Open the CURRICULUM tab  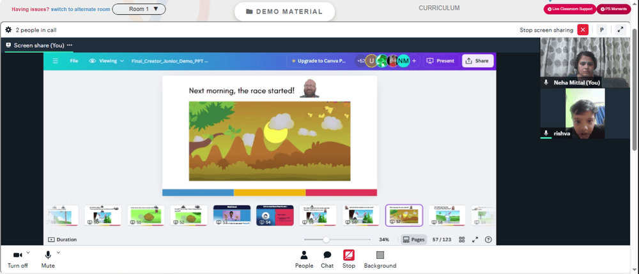pyautogui.click(x=439, y=8)
